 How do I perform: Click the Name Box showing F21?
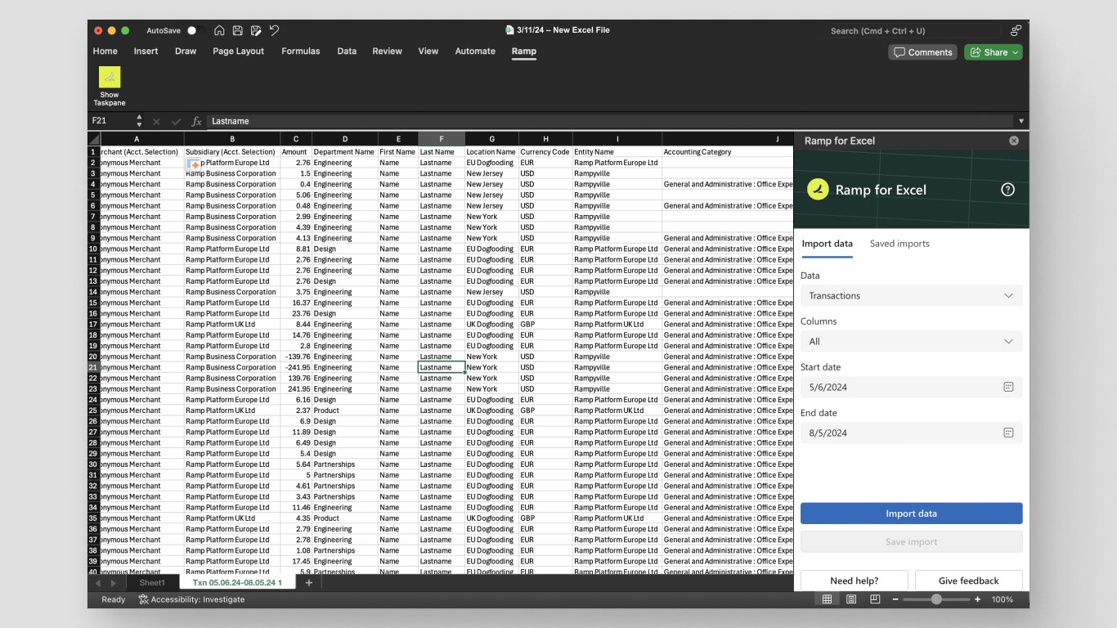(x=111, y=121)
